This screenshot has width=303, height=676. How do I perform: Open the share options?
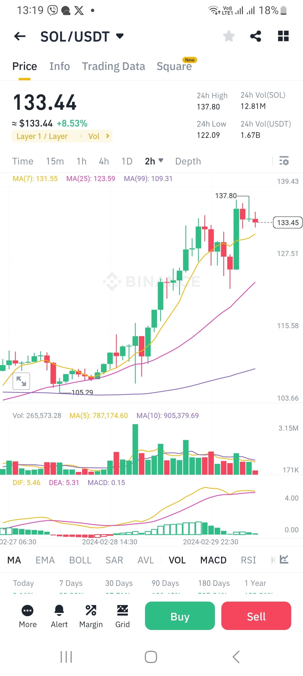tap(256, 36)
